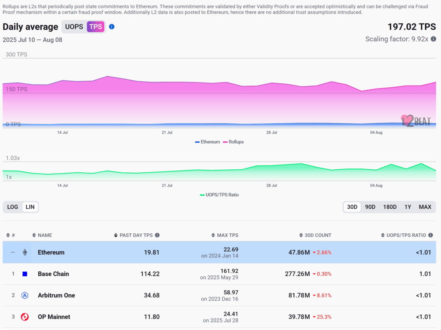Sort table by NAME column
This screenshot has width=441, height=330.
coord(42,235)
